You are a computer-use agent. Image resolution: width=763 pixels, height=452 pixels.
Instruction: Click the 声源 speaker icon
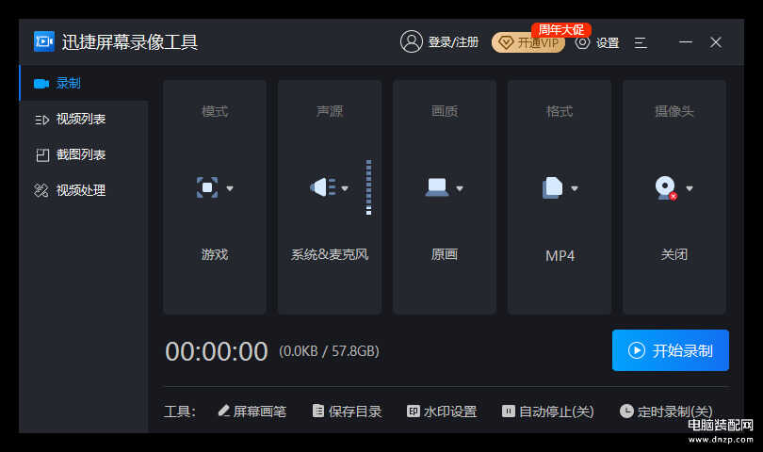(x=322, y=187)
